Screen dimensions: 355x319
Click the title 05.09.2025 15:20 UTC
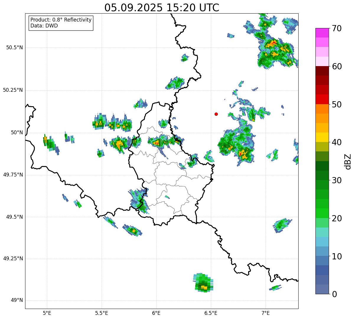[162, 7]
